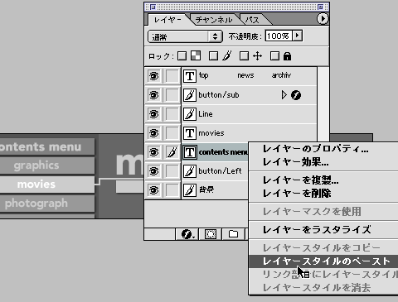Screen dimensions: 398x302
Task: Open the opacity slider arrow next to 100%
Action: (298, 36)
